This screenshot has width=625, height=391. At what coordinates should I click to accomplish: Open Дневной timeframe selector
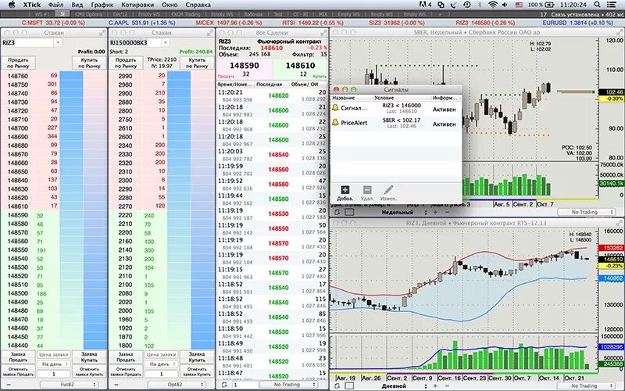[403, 386]
